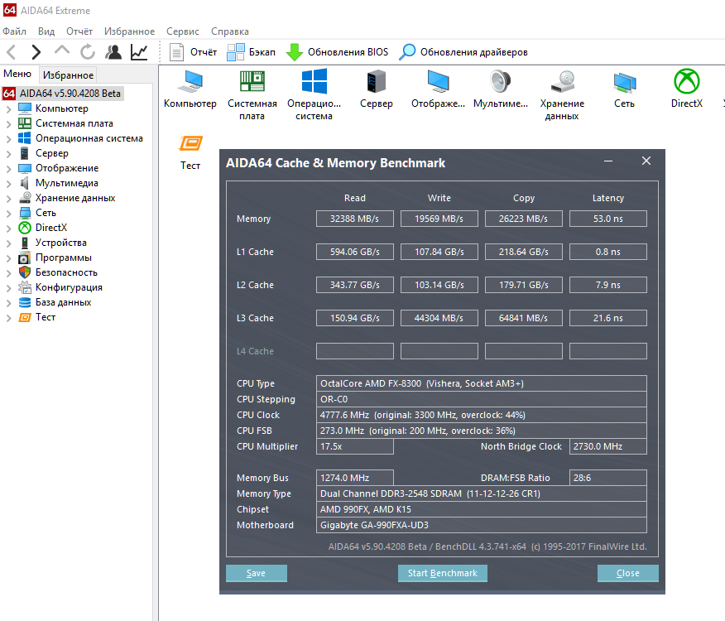The image size is (725, 621).
Task: Expand the Хранение данных tree node
Action: tap(9, 199)
